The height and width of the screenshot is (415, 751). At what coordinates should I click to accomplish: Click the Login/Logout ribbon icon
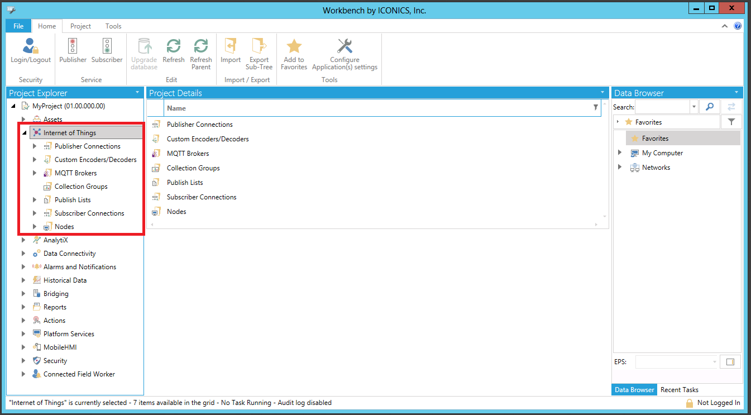(31, 47)
